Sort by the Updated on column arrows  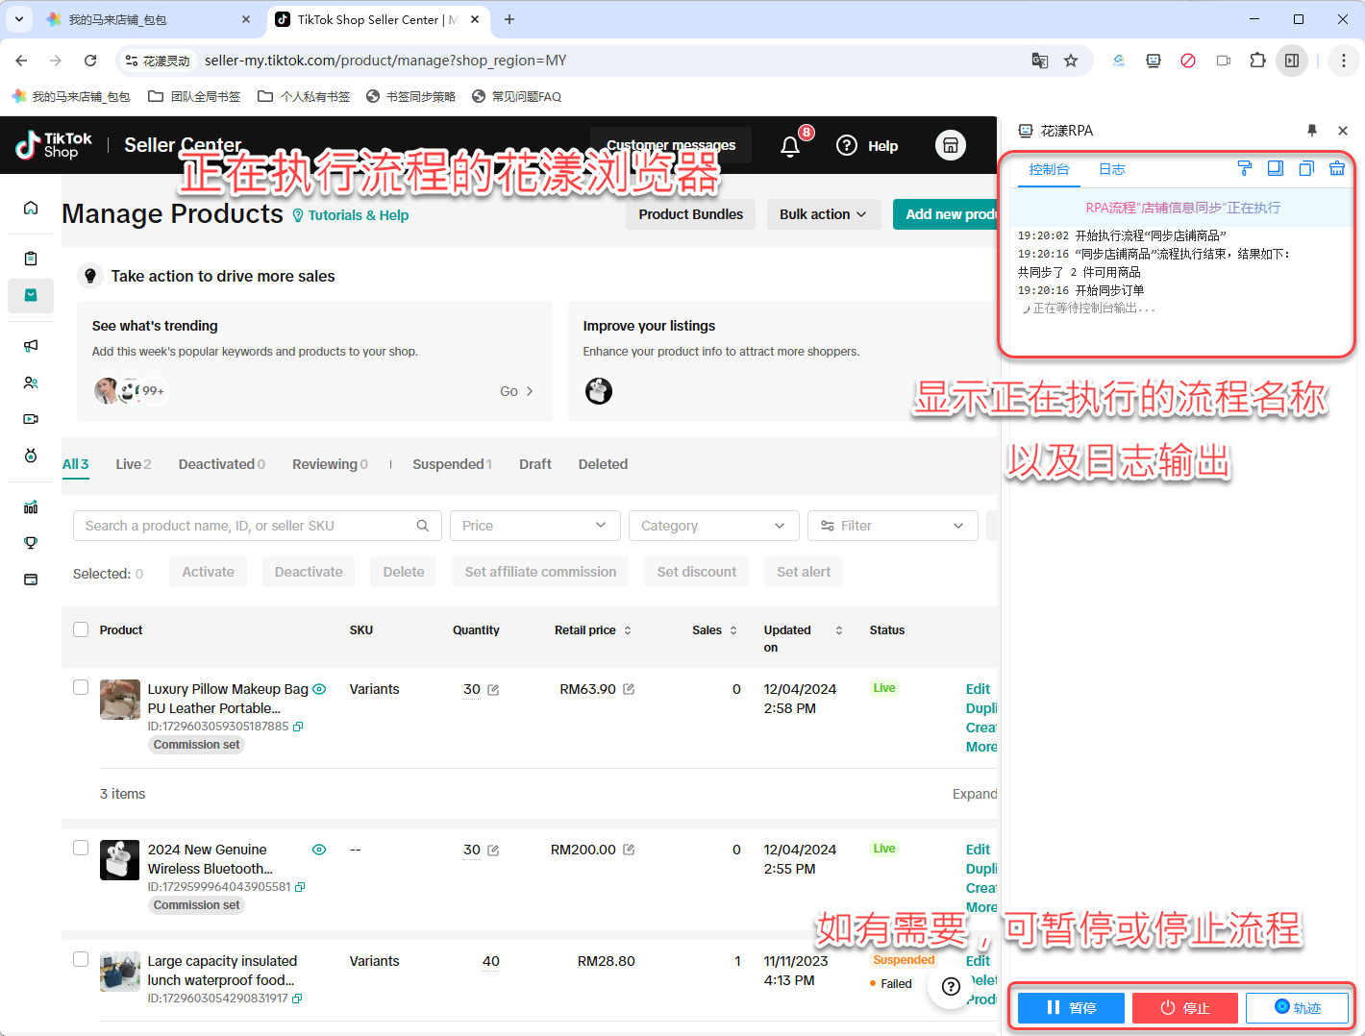839,630
